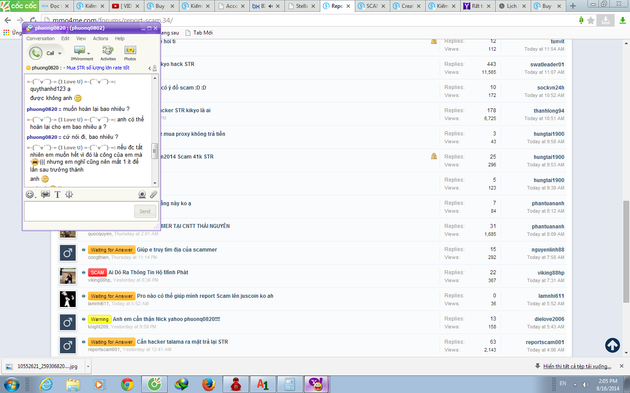Go back with the browser back arrow
Image resolution: width=630 pixels, height=393 pixels.
[x=8, y=20]
